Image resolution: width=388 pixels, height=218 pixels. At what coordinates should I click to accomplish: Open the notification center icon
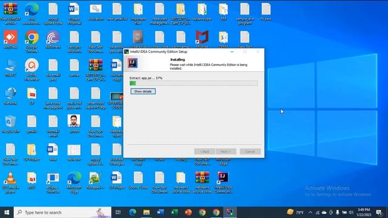click(378, 213)
